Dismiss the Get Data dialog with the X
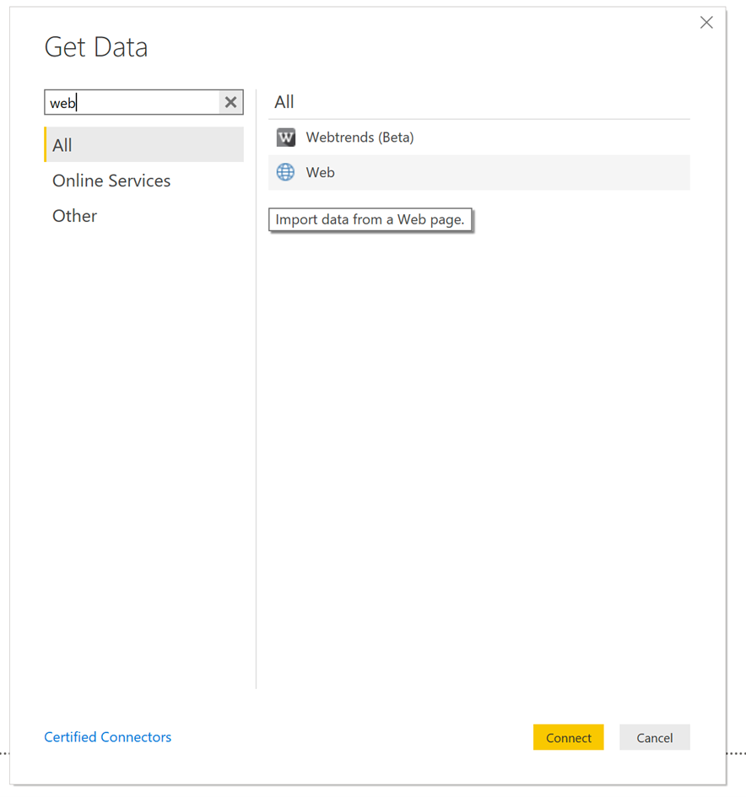Screen dimensions: 746x797 [x=706, y=22]
